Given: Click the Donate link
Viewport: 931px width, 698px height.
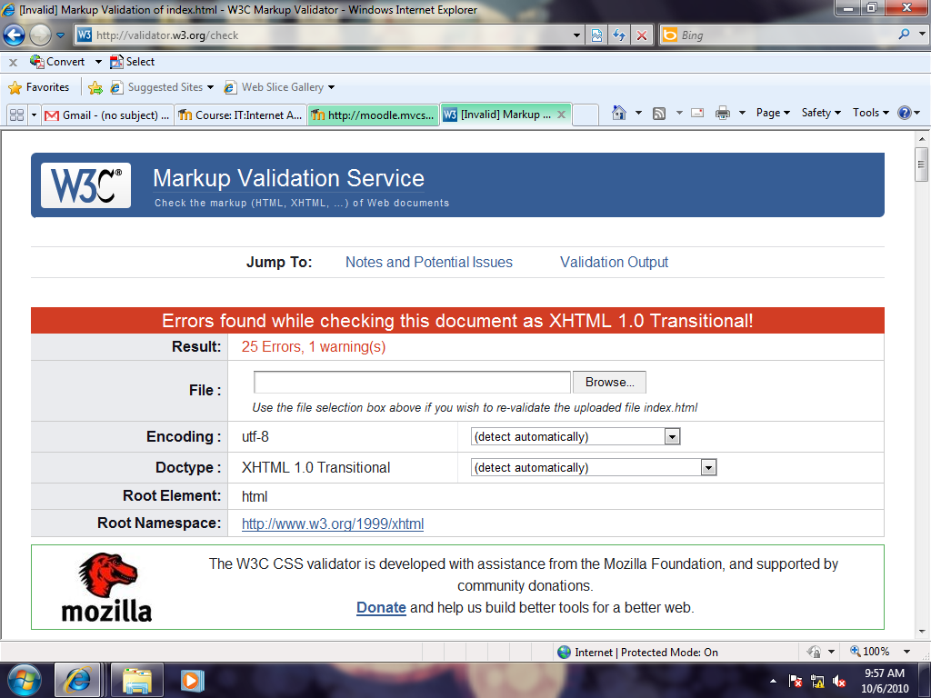Looking at the screenshot, I should pos(381,607).
